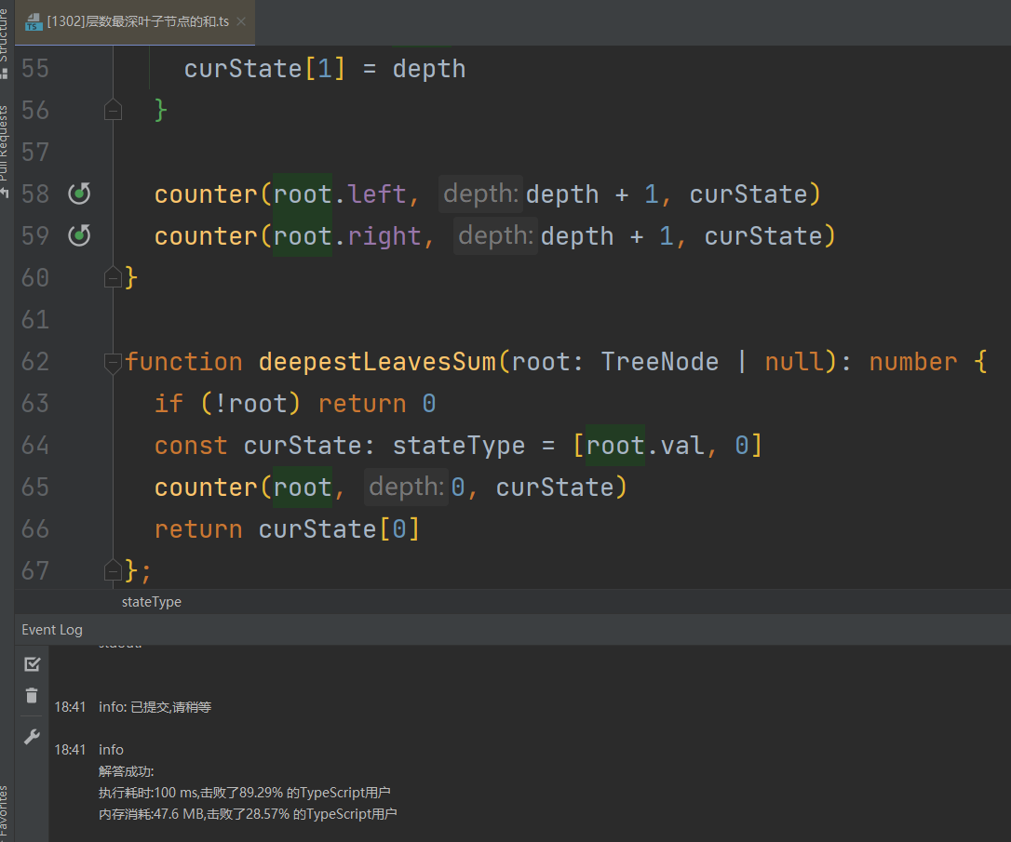1011x842 pixels.
Task: Click the deepestLeavesSum function name
Action: 377,361
